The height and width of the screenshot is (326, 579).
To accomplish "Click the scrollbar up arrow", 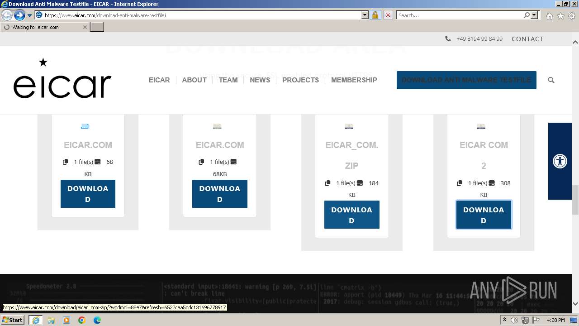I will pyautogui.click(x=575, y=42).
